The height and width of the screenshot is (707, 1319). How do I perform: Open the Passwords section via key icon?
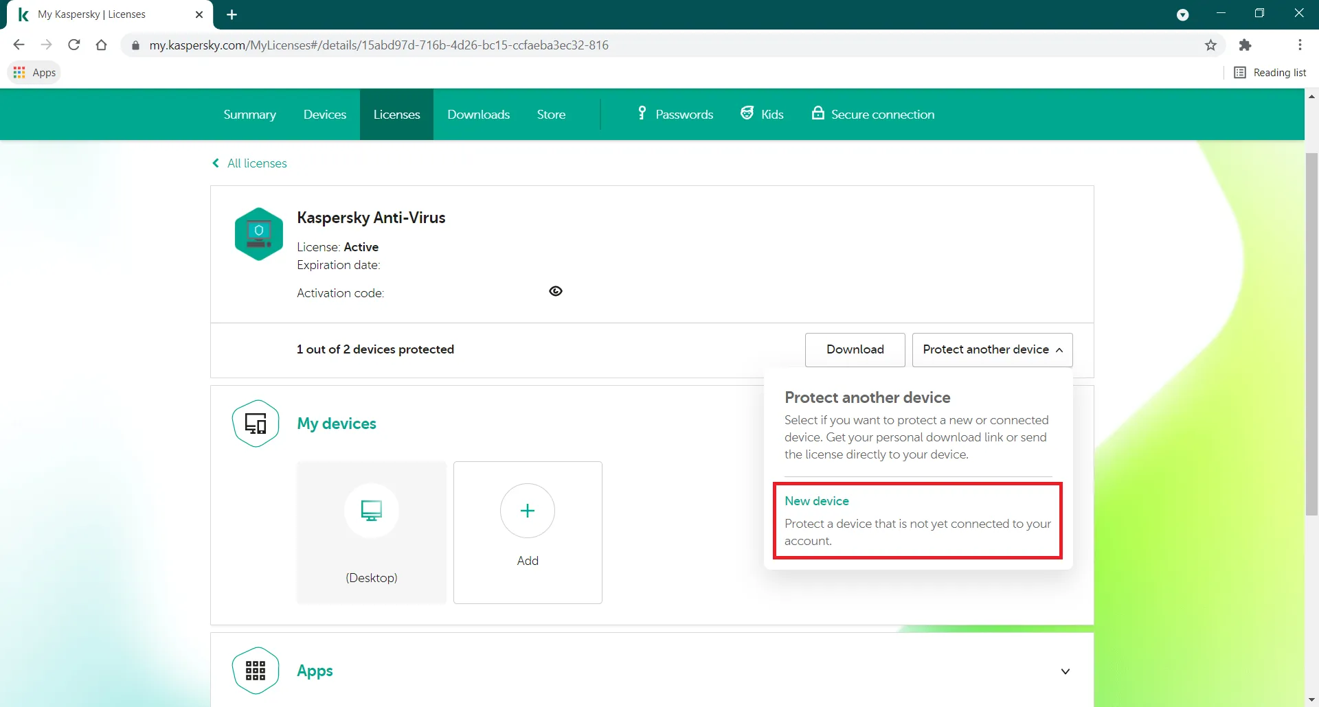pos(642,113)
